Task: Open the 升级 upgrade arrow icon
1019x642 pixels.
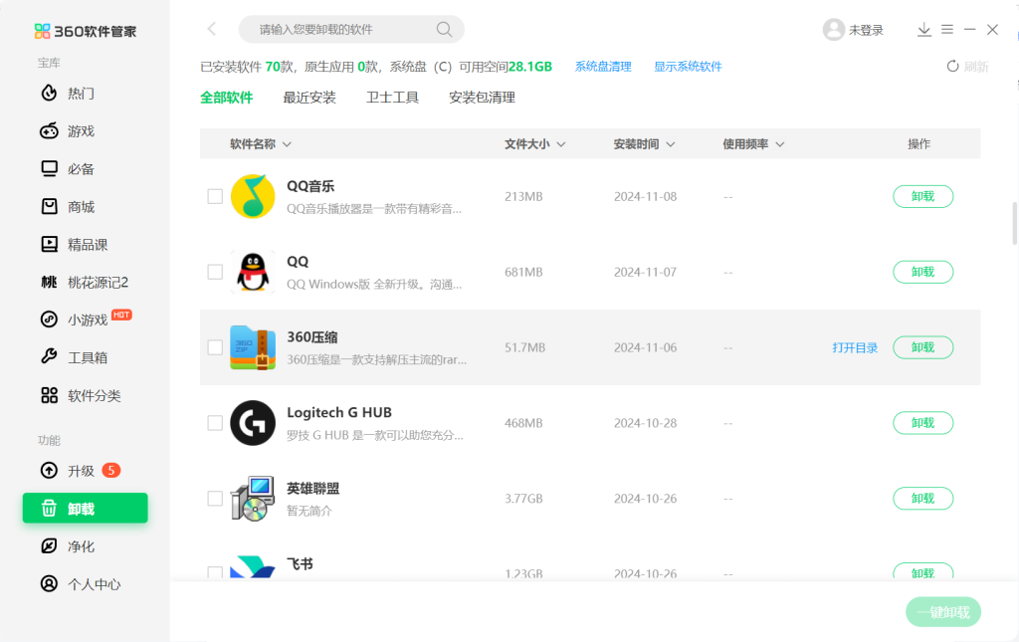Action: click(49, 471)
